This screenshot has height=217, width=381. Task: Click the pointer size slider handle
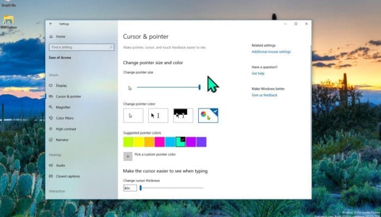[x=200, y=87]
